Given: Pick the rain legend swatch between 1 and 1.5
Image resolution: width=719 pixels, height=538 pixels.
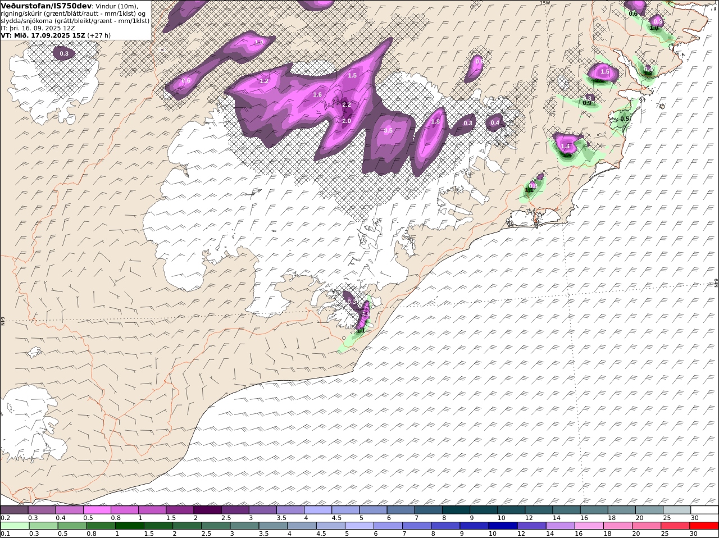Looking at the screenshot, I should pos(130,526).
